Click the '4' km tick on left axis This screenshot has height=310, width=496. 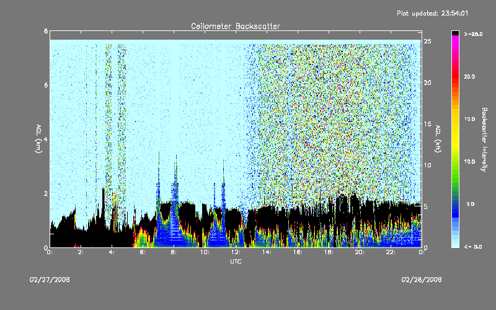coord(46,139)
